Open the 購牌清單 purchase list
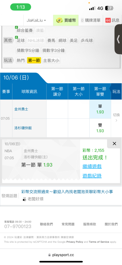The image size is (122, 265). tap(91, 20)
